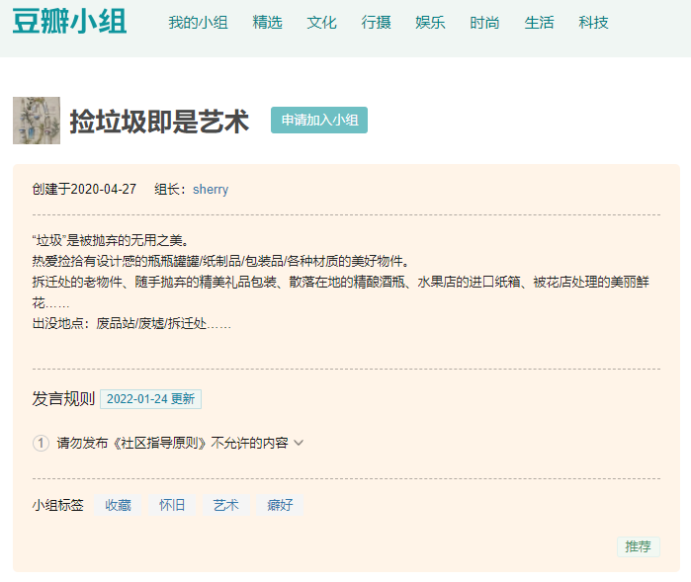Open the 生活 category
Viewport: 691px width, 582px height.
pos(539,22)
